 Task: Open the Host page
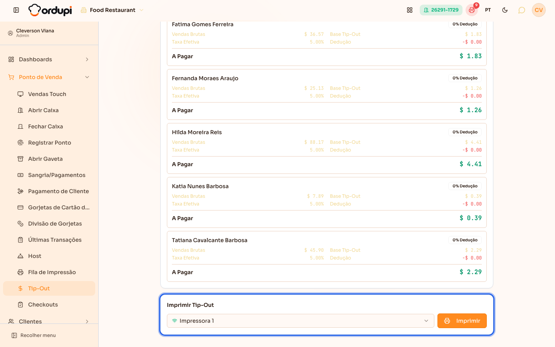(49, 256)
